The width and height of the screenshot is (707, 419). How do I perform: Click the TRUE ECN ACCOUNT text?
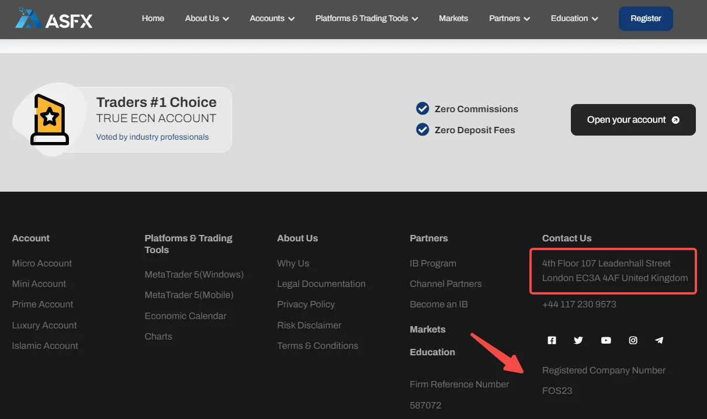pyautogui.click(x=156, y=119)
